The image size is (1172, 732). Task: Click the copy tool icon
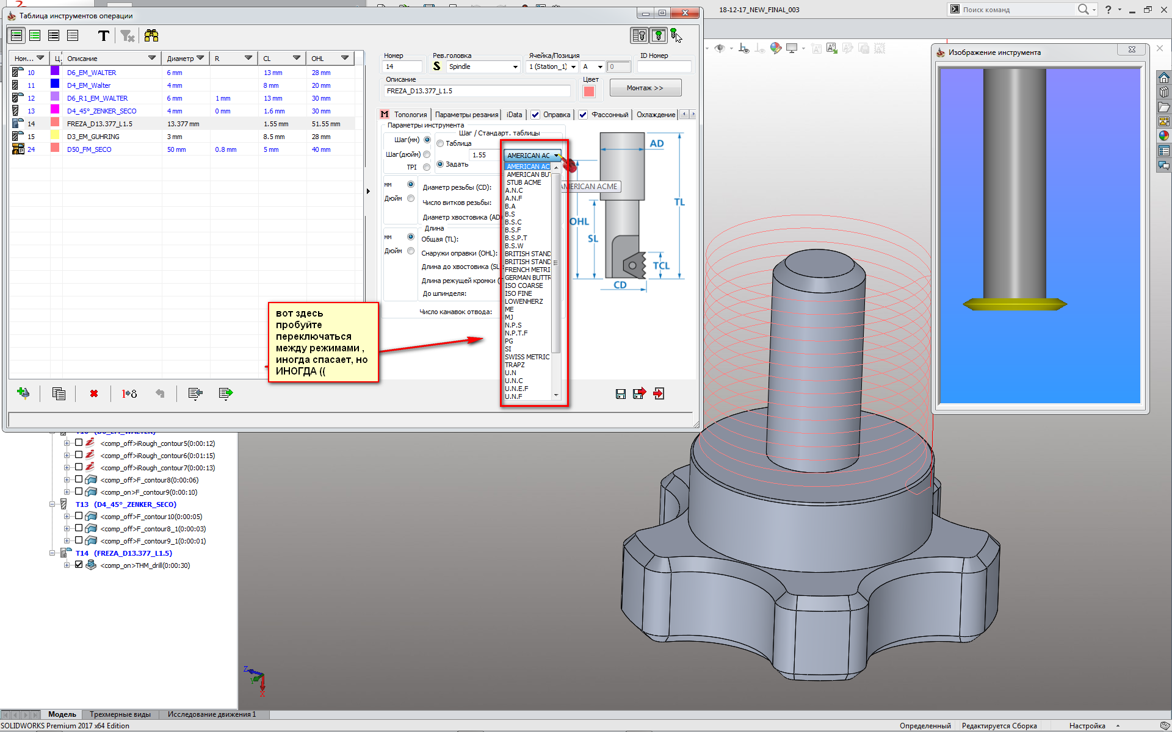[59, 393]
